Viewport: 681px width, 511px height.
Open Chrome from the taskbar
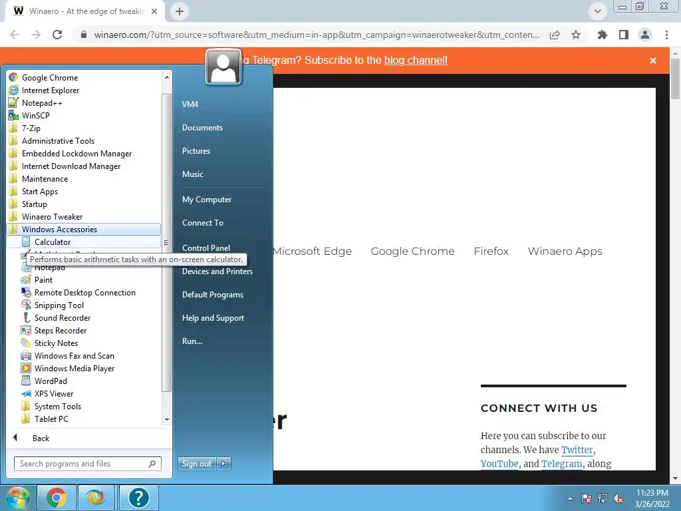[57, 498]
